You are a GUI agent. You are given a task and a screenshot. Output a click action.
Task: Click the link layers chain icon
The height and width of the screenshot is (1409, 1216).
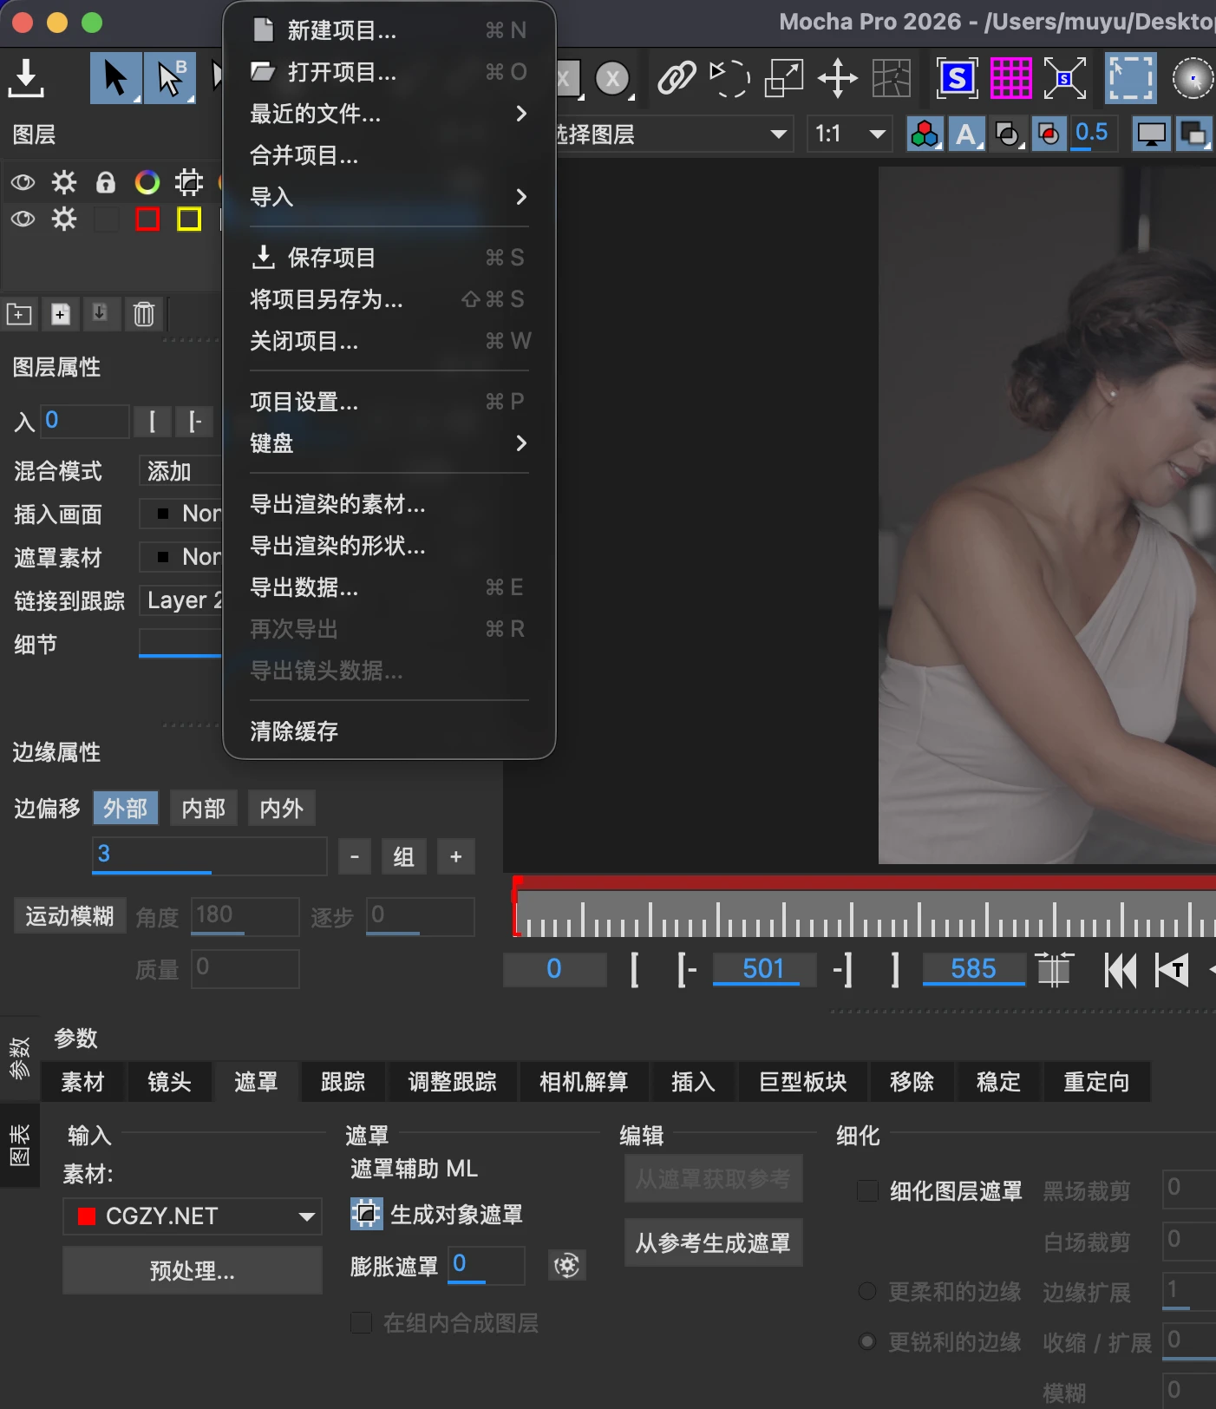[676, 78]
